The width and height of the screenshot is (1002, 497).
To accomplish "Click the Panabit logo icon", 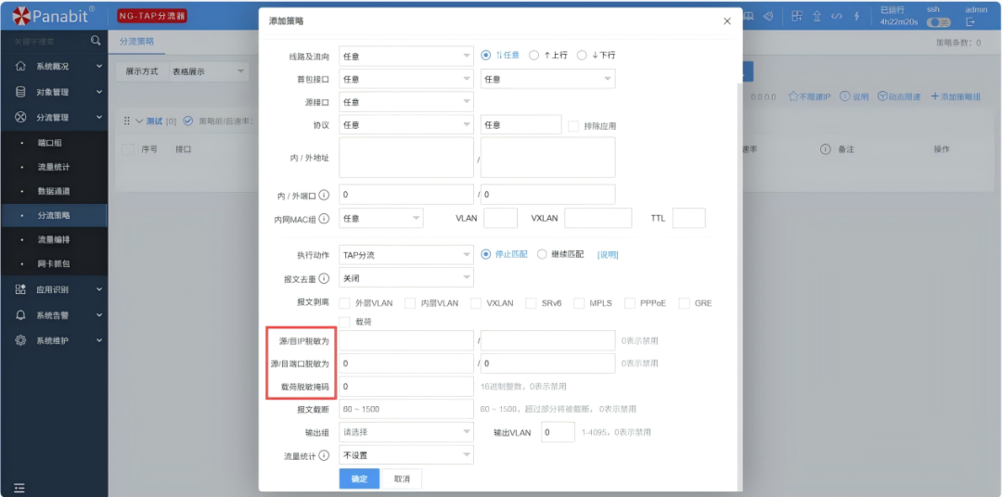I will 20,16.
